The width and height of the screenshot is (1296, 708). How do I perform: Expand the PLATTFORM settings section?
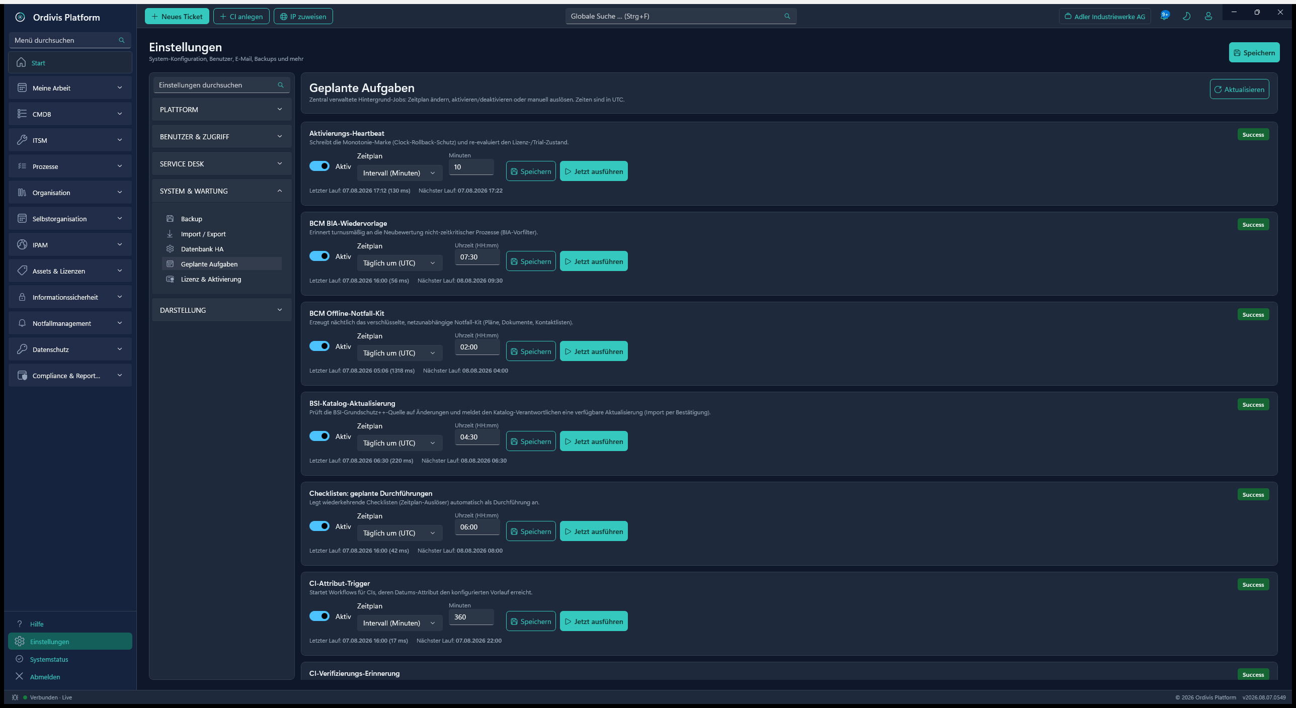(221, 110)
